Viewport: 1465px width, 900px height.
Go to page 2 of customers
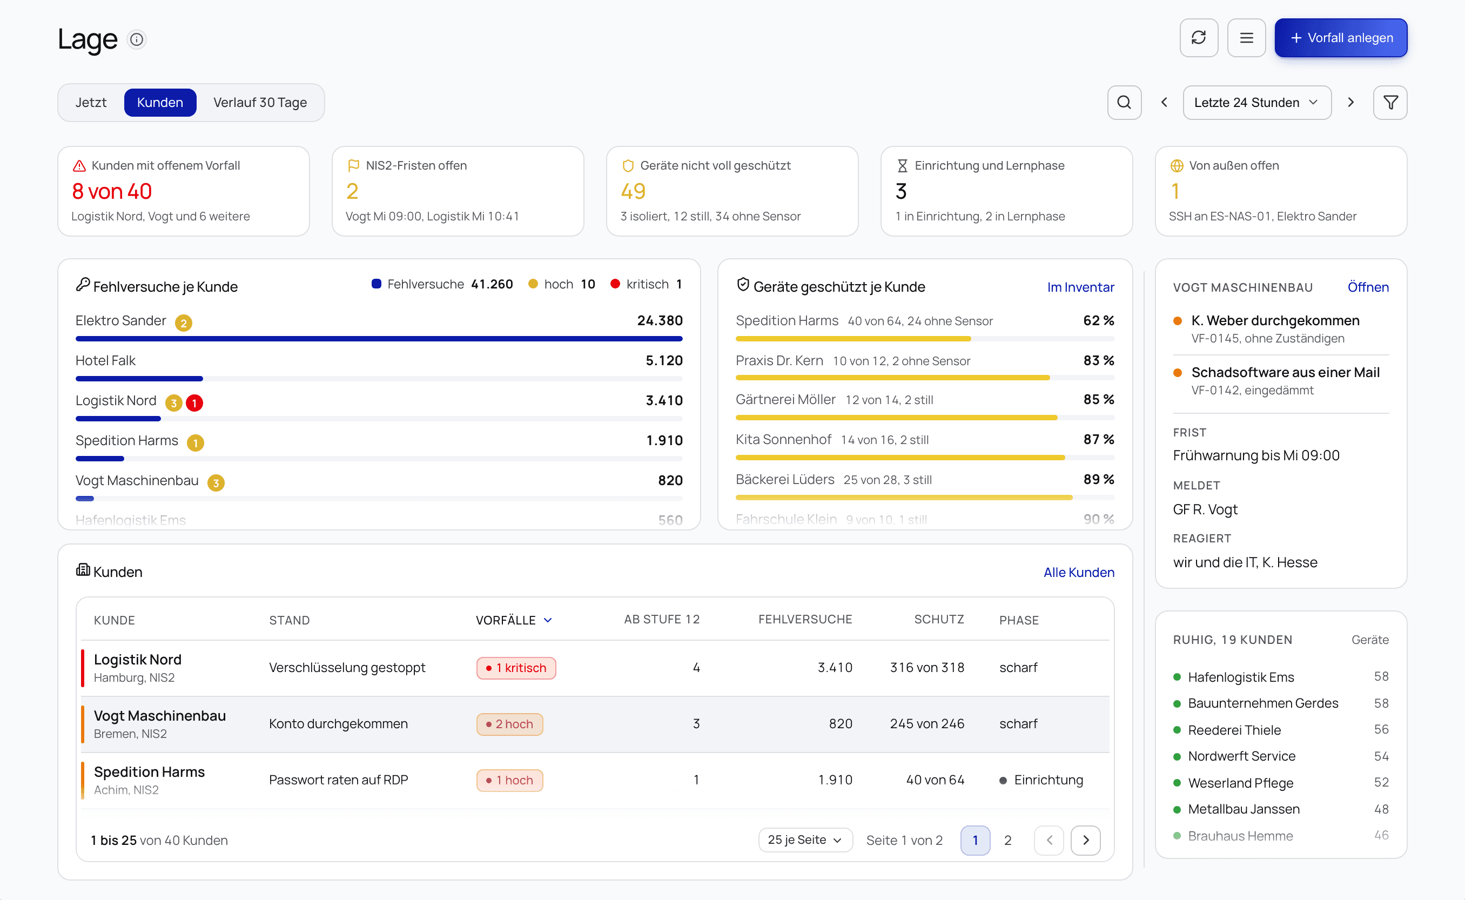1007,840
